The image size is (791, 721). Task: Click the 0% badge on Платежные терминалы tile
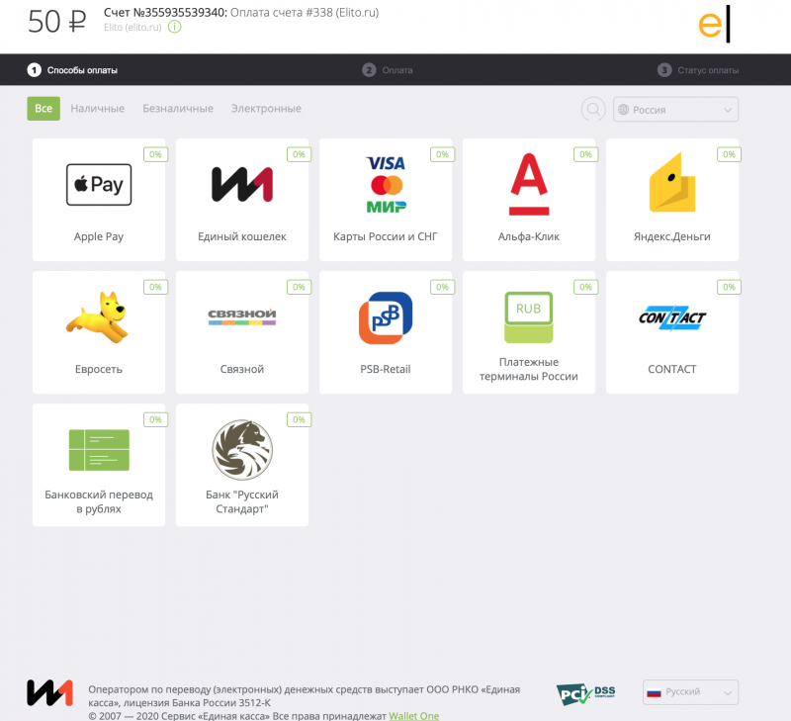click(x=585, y=287)
